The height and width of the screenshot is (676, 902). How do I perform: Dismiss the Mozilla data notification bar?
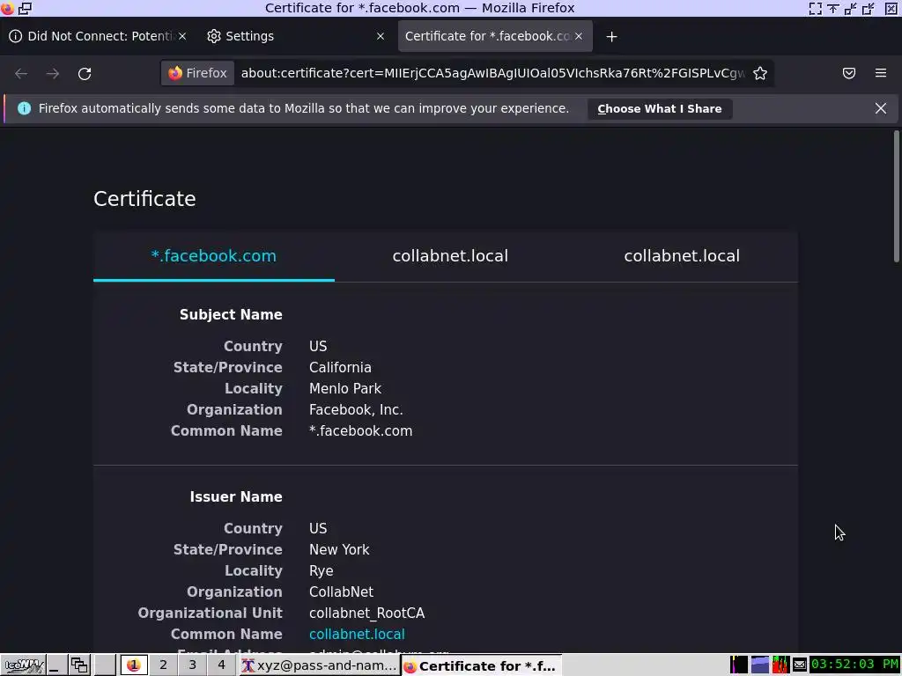coord(880,108)
